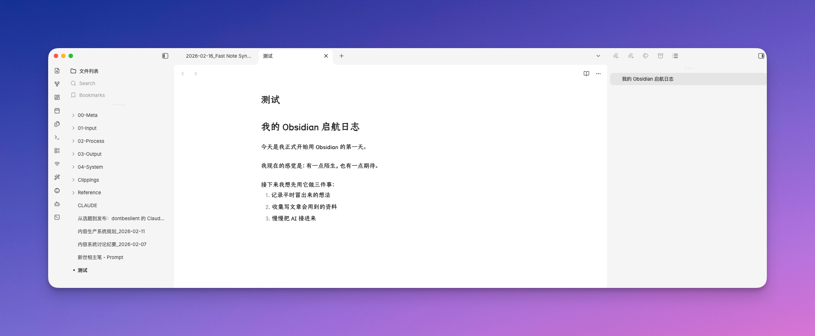Image resolution: width=815 pixels, height=336 pixels.
Task: Open the tab list dropdown chevron
Action: (598, 56)
